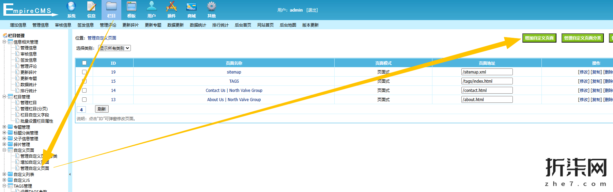Click the folder icon of 自定义JS
Screen dimensions: 613x192
(11, 180)
